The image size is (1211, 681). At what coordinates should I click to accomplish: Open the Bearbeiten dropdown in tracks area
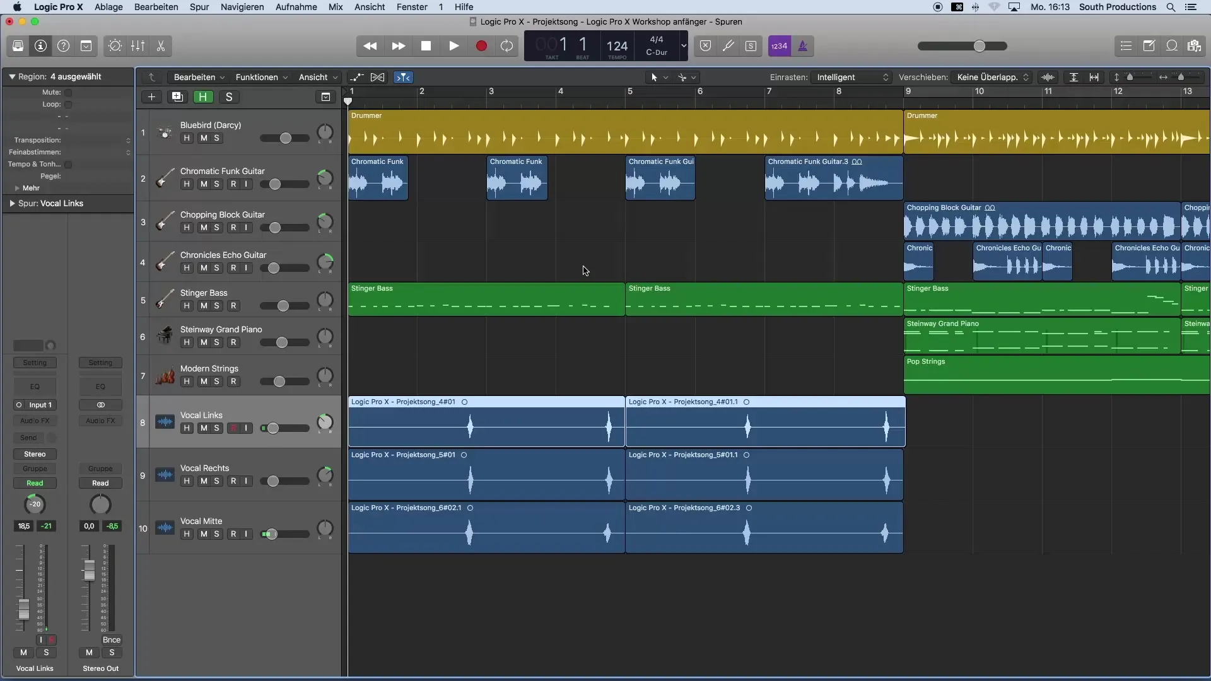199,78
